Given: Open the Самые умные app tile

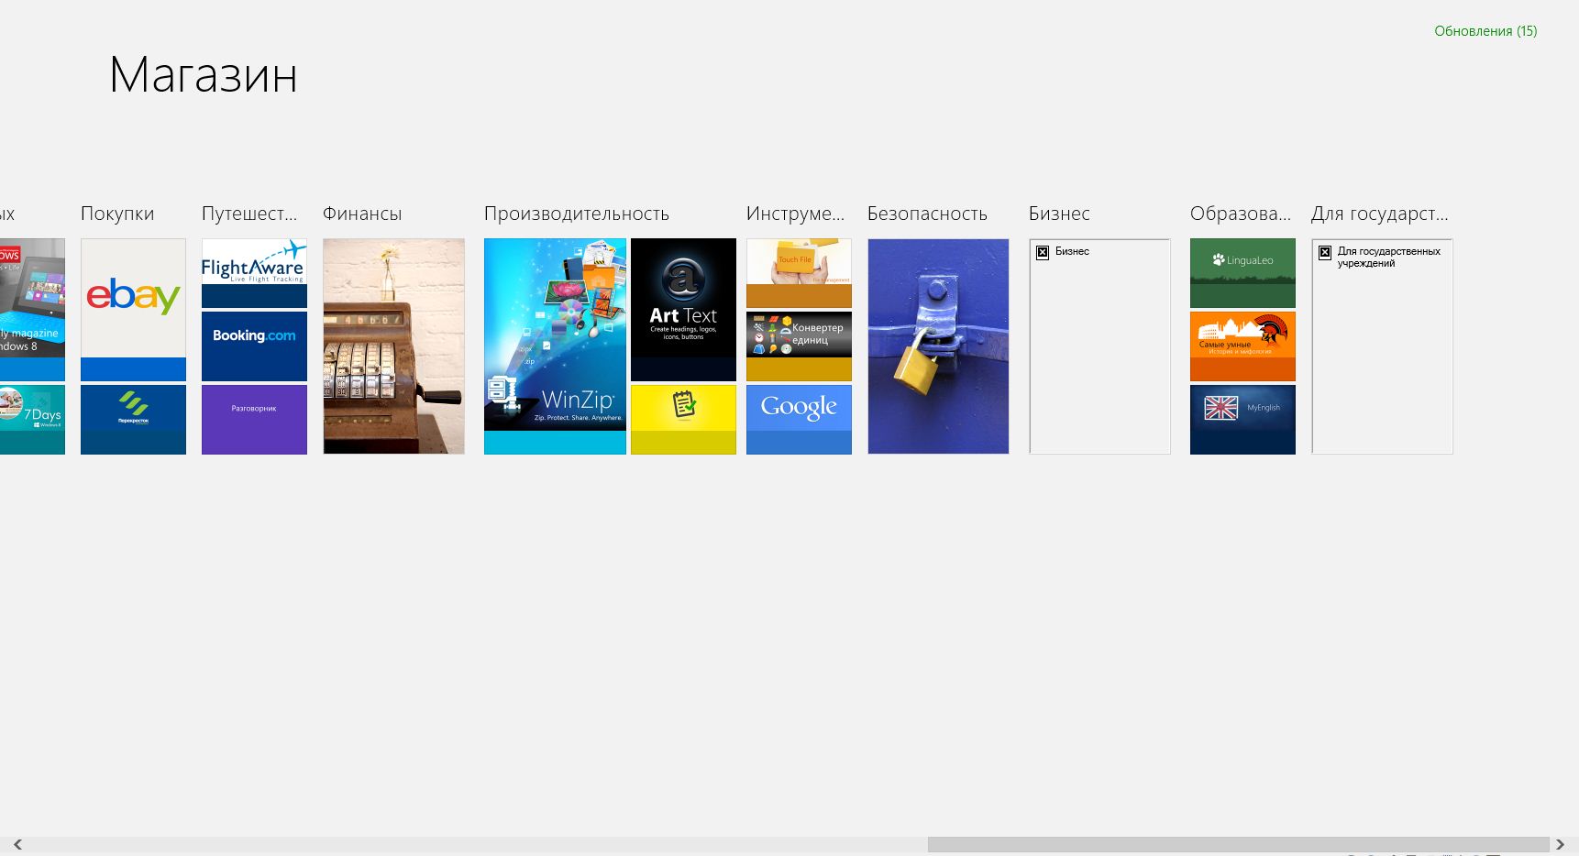Looking at the screenshot, I should coord(1242,346).
